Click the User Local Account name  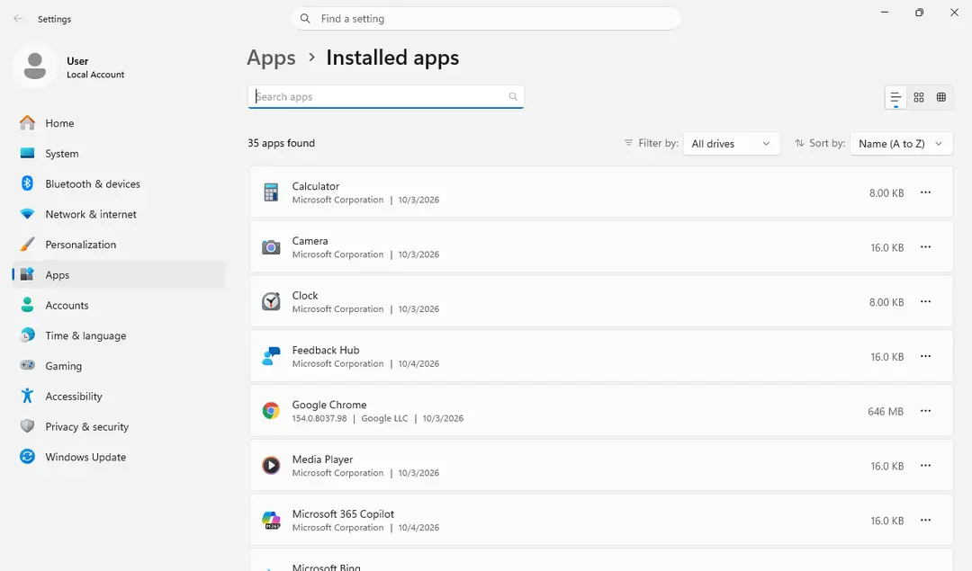click(x=95, y=67)
